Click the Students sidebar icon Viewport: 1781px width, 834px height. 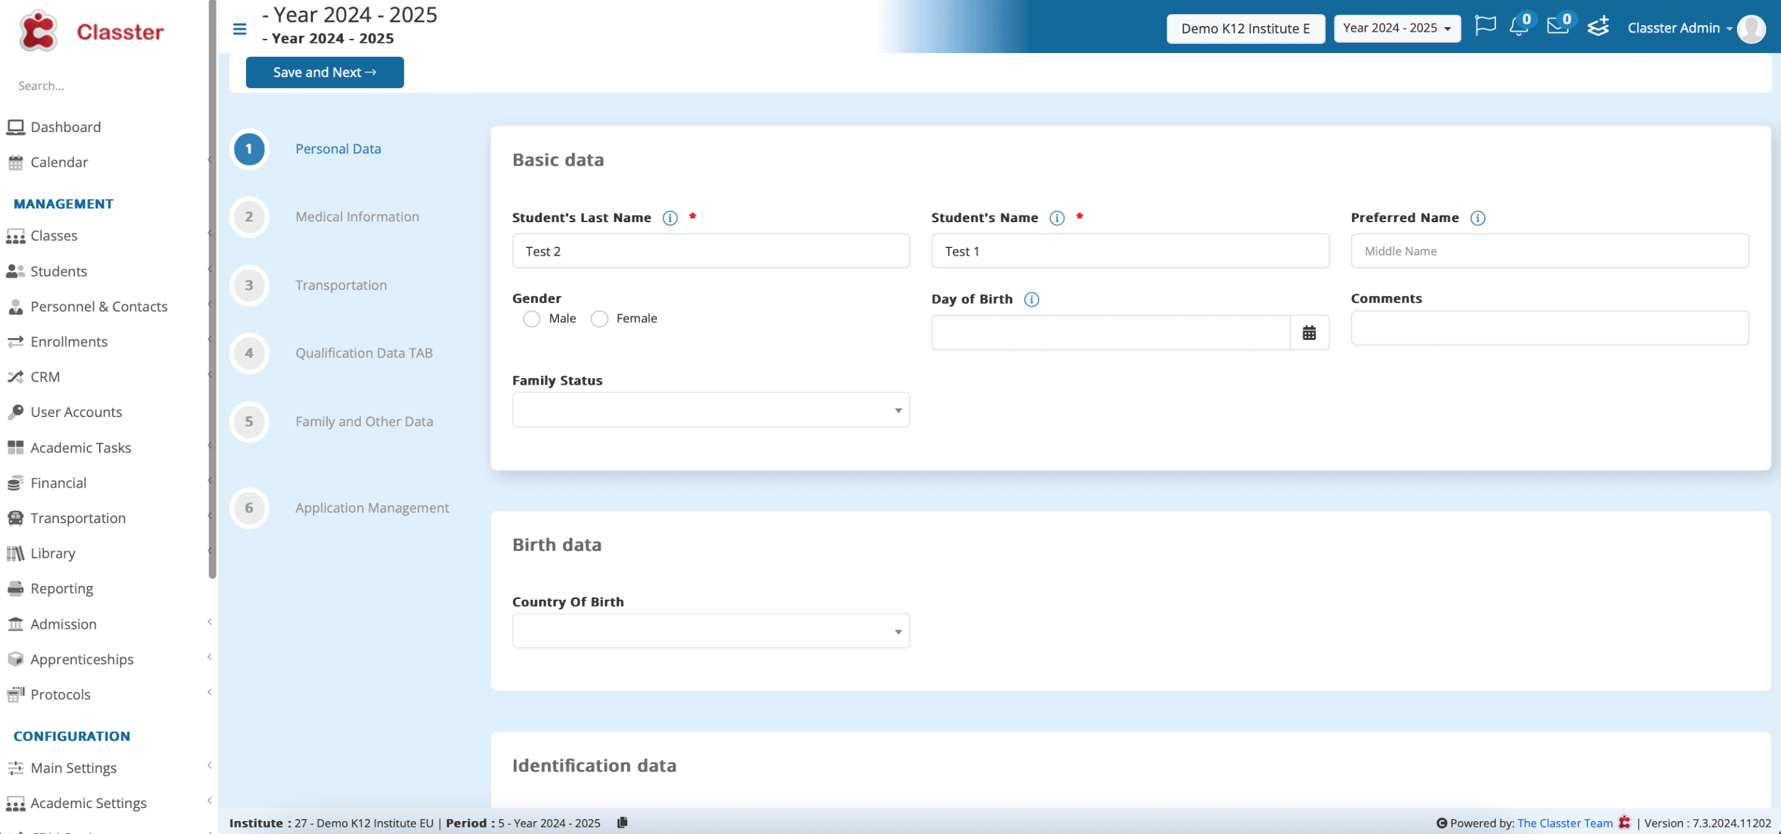coord(15,271)
